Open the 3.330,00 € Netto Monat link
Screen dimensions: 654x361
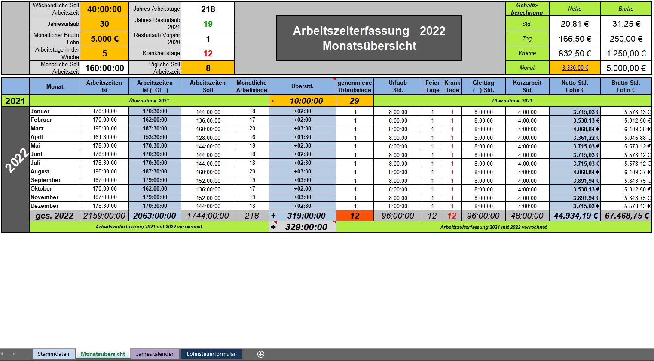(x=575, y=68)
